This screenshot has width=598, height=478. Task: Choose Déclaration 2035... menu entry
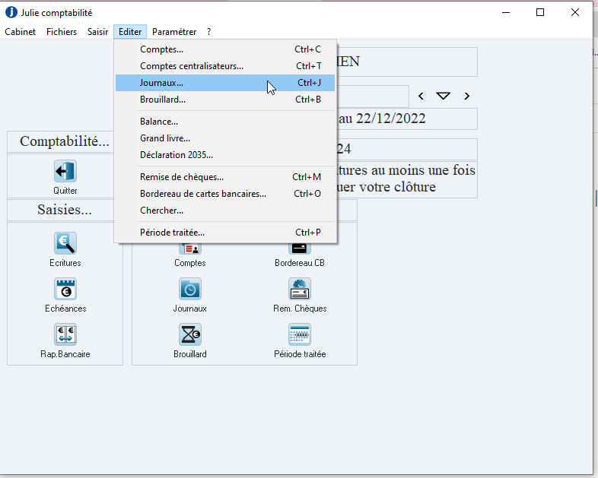click(x=225, y=155)
